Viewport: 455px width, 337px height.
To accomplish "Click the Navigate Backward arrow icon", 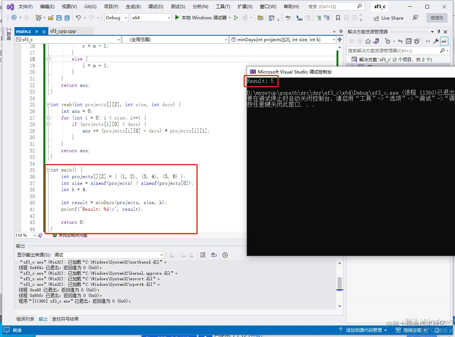I will (14, 17).
